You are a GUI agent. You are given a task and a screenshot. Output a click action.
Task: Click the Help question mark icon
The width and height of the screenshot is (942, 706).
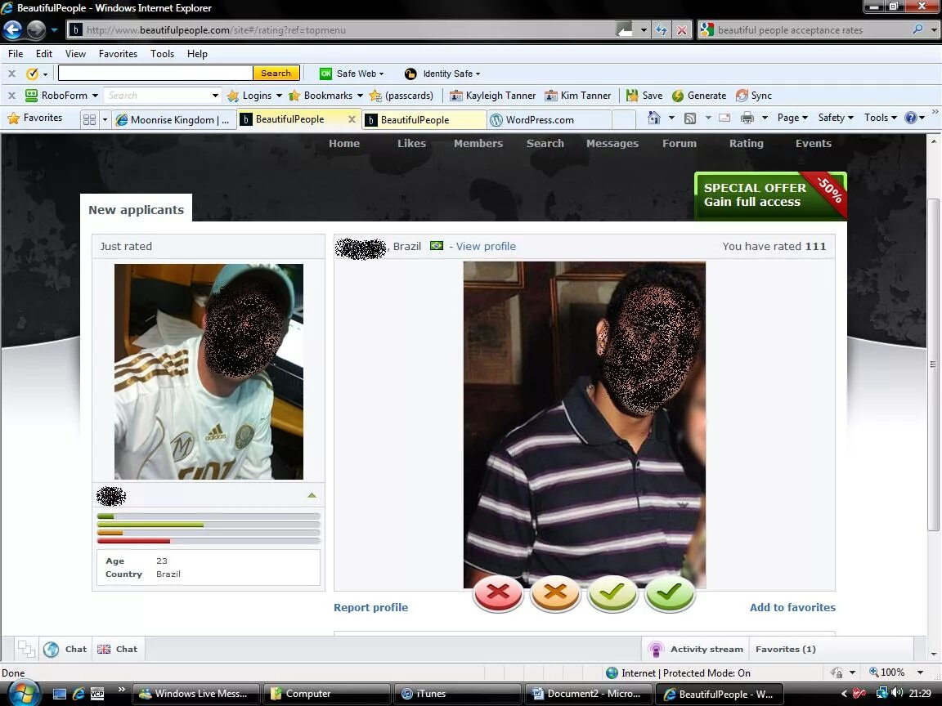point(911,118)
